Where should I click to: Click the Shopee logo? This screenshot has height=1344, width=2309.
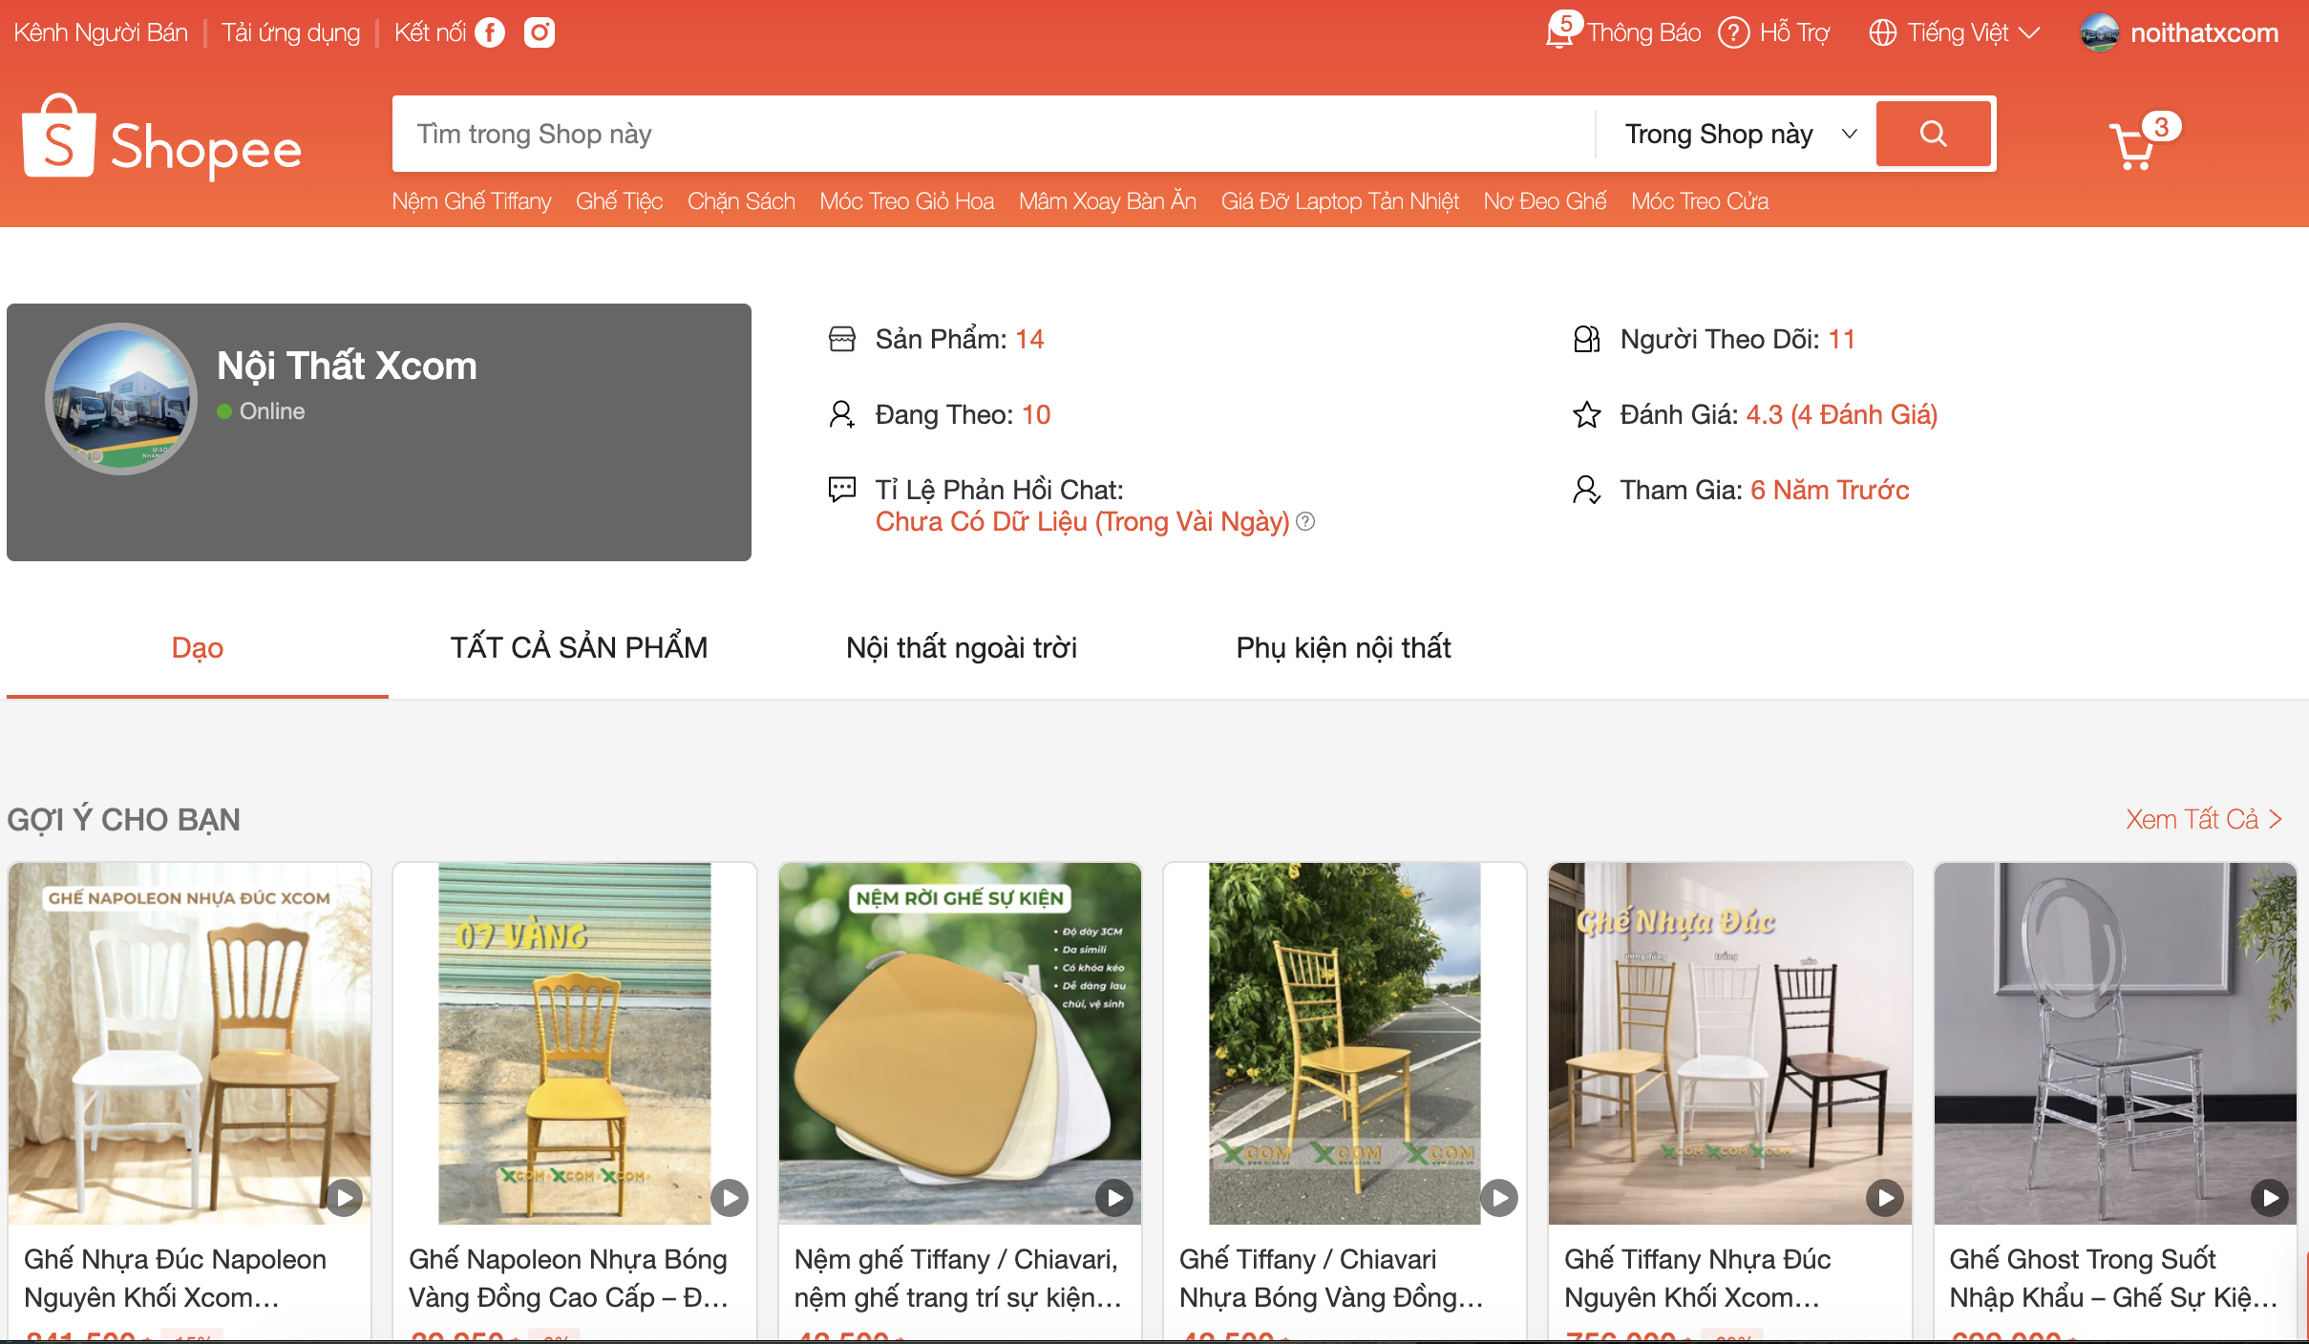tap(161, 140)
